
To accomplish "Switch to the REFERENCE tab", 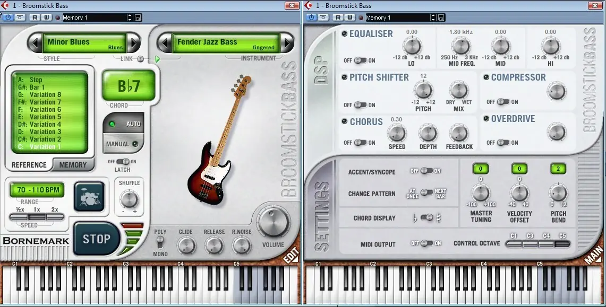I will (29, 165).
